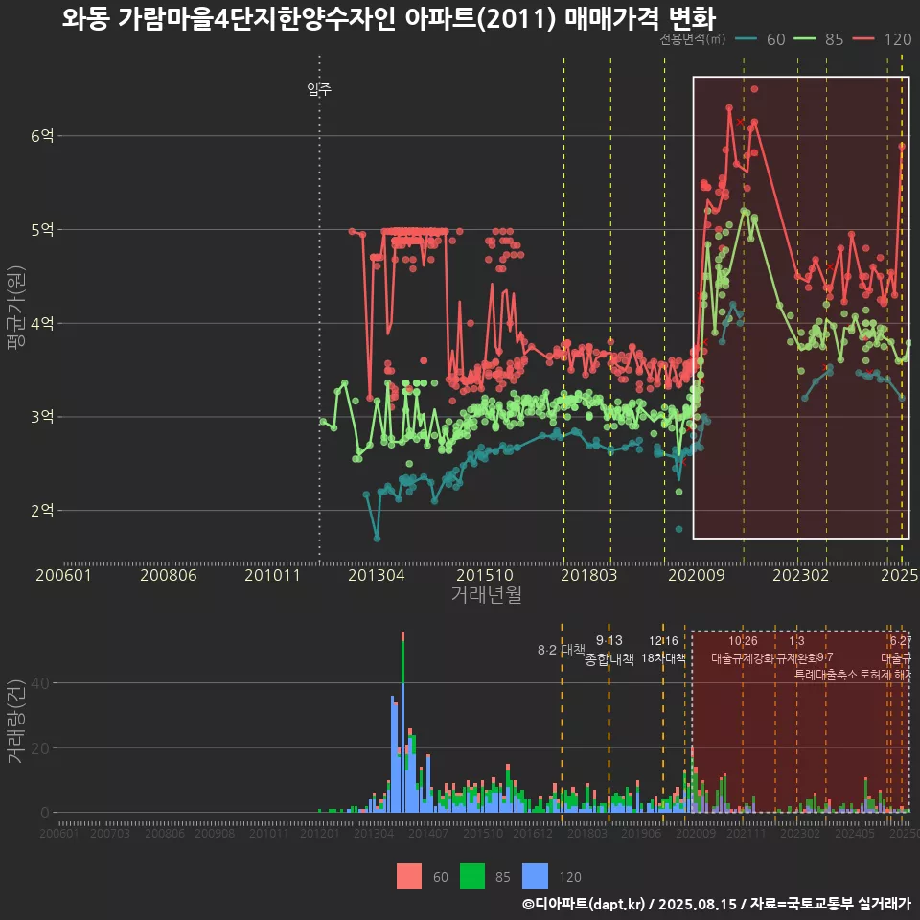Click the '3억' y-axis label
This screenshot has width=920, height=920.
pos(42,417)
